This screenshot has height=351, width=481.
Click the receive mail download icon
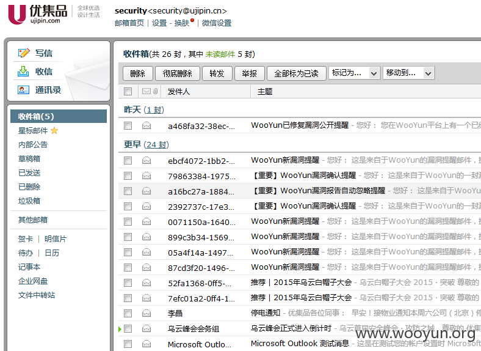(x=23, y=72)
